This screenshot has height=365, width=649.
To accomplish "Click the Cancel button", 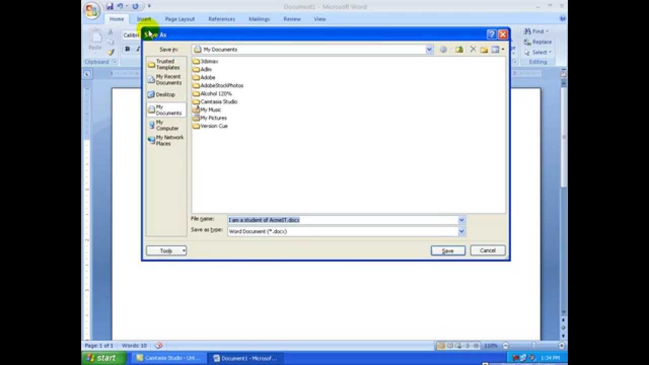I will (488, 250).
